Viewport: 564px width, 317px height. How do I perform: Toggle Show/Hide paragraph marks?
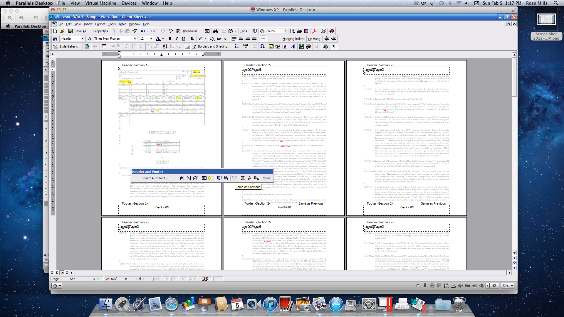(x=334, y=46)
